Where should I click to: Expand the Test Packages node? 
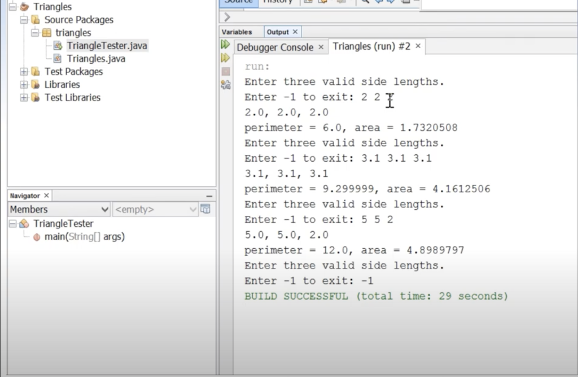point(23,71)
